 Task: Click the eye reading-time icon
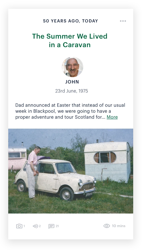point(106,226)
